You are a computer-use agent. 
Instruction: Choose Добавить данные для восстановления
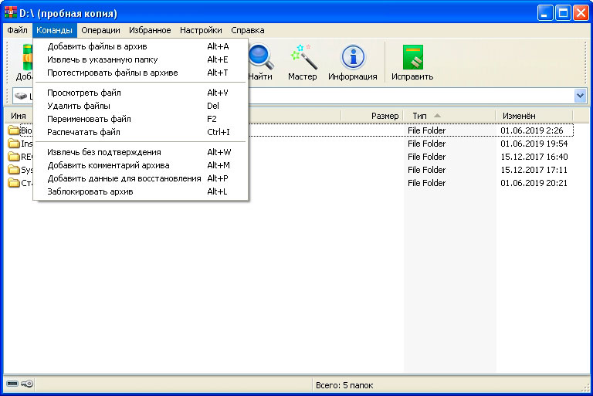pyautogui.click(x=141, y=178)
